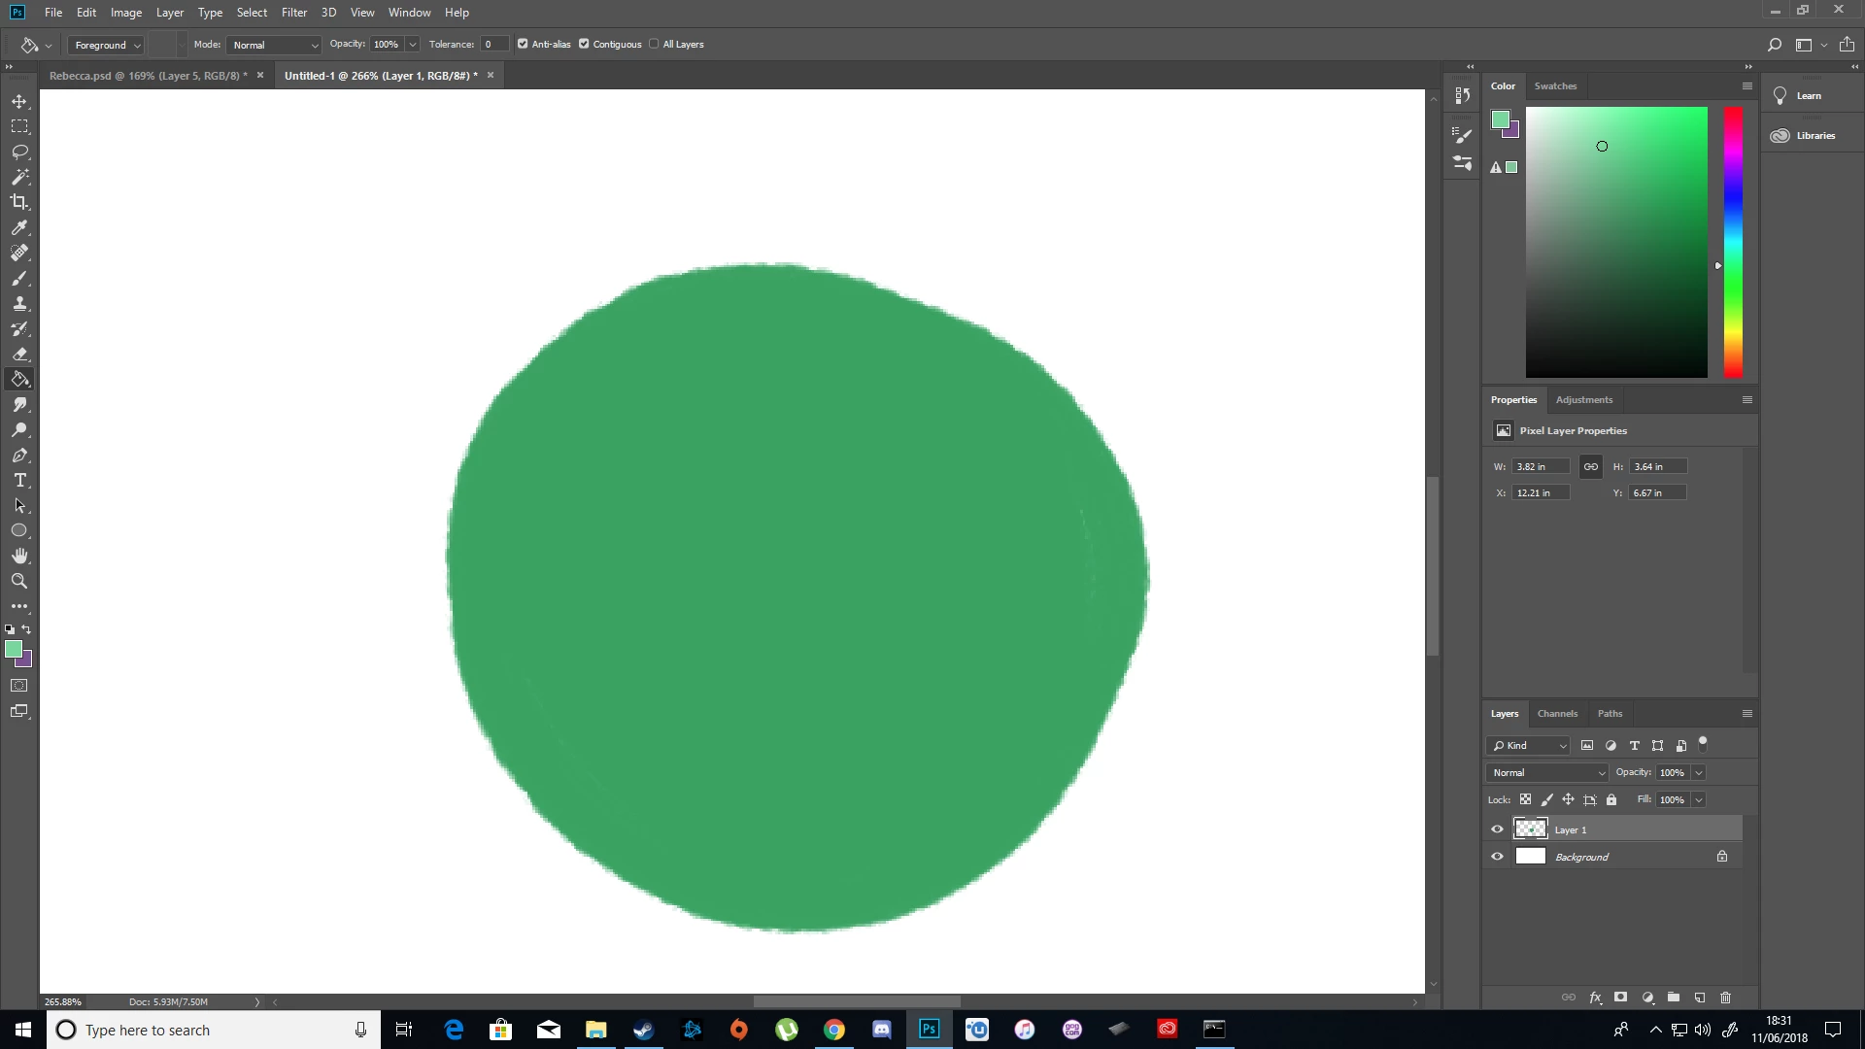Open the Filter menu
This screenshot has width=1865, height=1049.
293,13
